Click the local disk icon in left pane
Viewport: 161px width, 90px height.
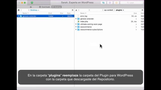click(x=19, y=10)
